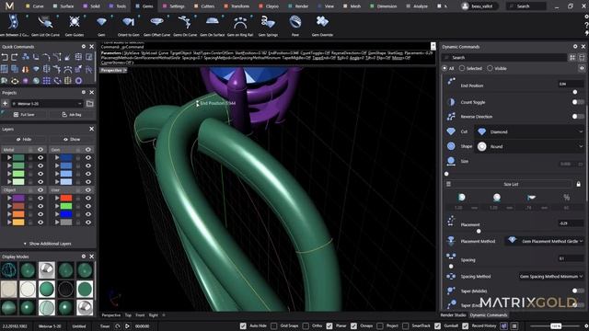Screen dimensions: 589x331
Task: Click the purple sphere icon in Quick Commands
Action: click(25, 81)
